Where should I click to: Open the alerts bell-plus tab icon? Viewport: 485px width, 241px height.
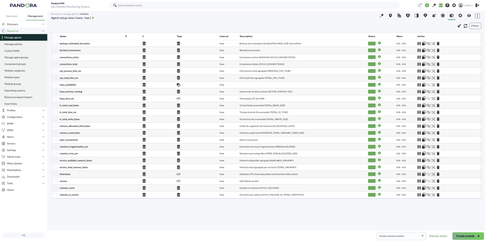(x=434, y=16)
